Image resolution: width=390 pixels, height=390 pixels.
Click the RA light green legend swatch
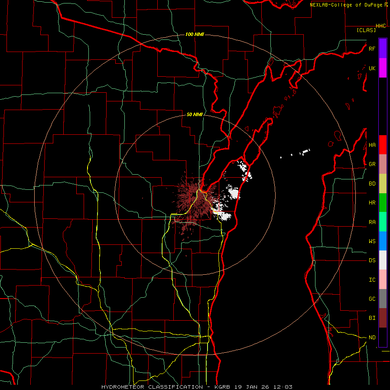(x=383, y=222)
